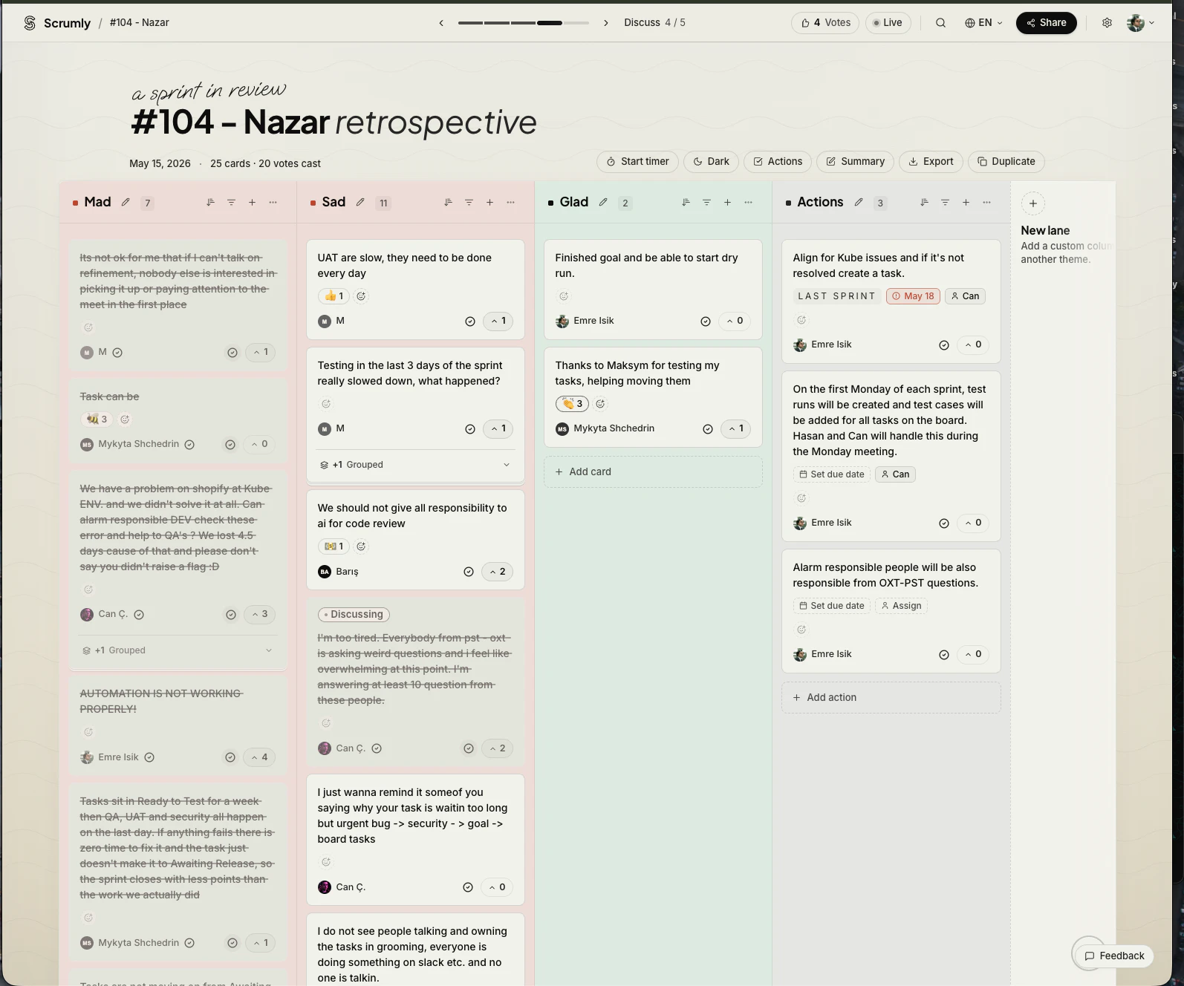Change the May 18 due date chip
The height and width of the screenshot is (986, 1184).
pyautogui.click(x=913, y=296)
